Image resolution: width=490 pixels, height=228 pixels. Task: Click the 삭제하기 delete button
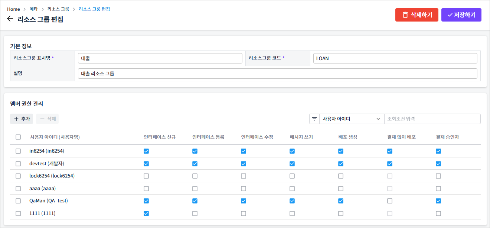pos(417,15)
